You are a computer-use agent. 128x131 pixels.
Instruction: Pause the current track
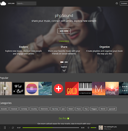(x=5, y=128)
